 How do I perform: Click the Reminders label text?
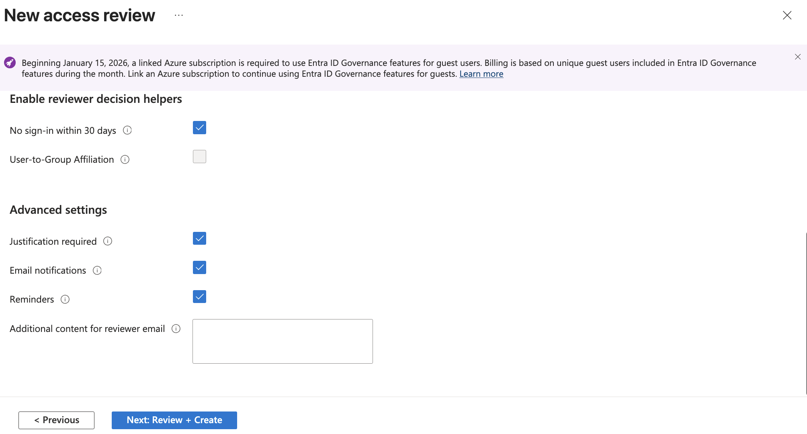click(32, 299)
